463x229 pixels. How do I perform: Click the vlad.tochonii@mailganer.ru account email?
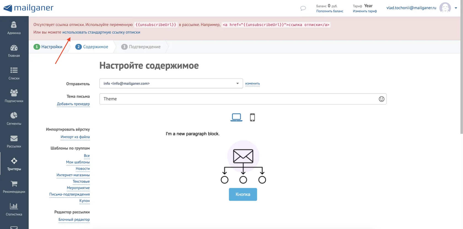coord(411,8)
